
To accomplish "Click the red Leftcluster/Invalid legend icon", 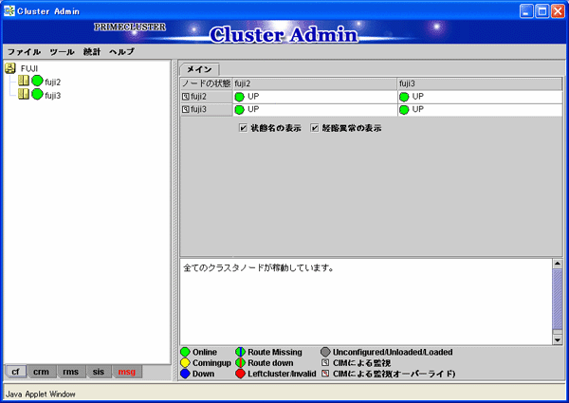I will tap(240, 374).
